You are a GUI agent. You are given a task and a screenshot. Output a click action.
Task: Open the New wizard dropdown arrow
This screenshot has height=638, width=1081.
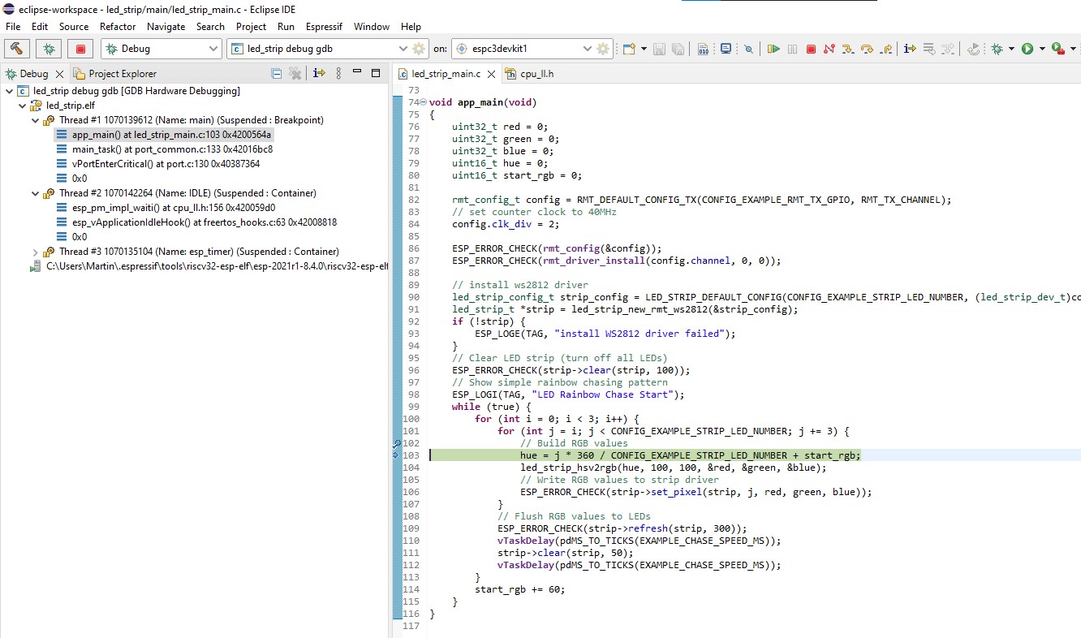pyautogui.click(x=644, y=49)
